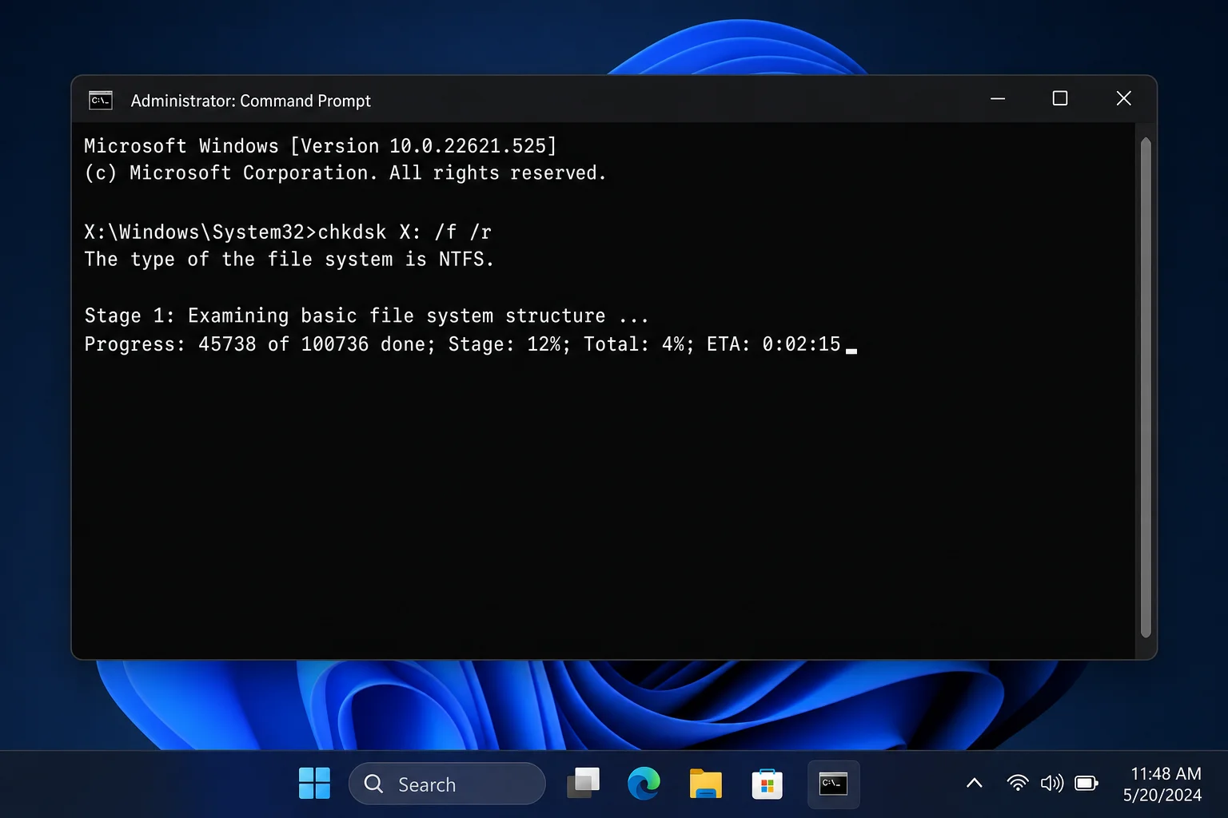This screenshot has width=1228, height=818.
Task: Click the 'The type of the file system is NTFS.' line
Action: [x=289, y=259]
